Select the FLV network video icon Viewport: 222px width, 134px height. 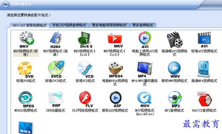[86, 99]
